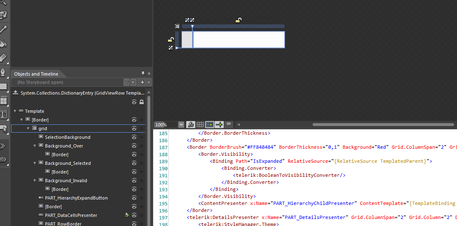Image resolution: width=457 pixels, height=226 pixels.
Task: Open the Assets double-chevron button
Action: [3, 146]
